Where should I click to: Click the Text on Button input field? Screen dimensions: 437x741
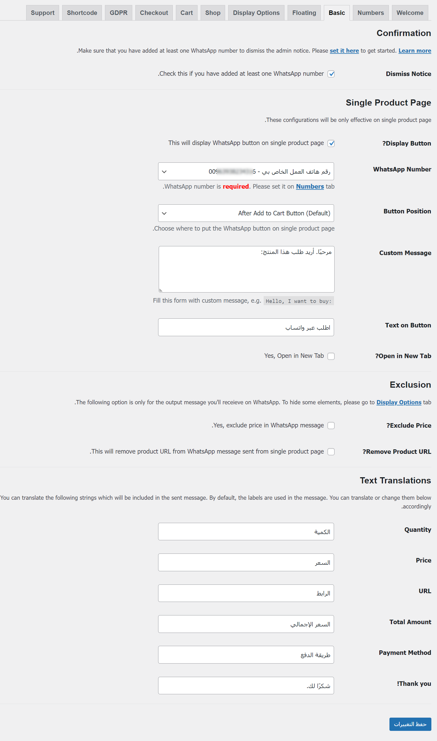pos(246,327)
